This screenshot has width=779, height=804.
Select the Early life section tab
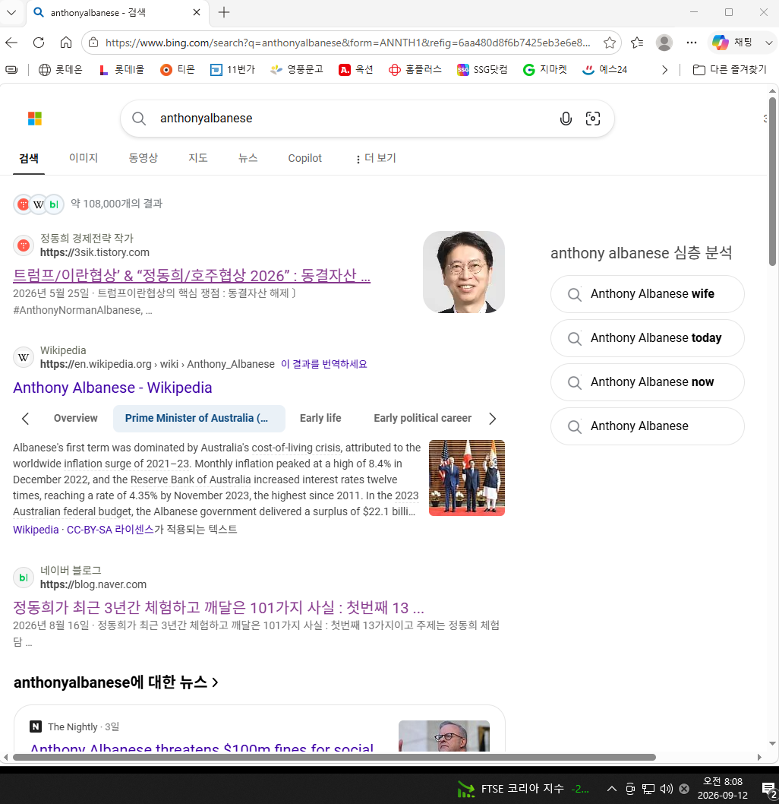(x=320, y=419)
